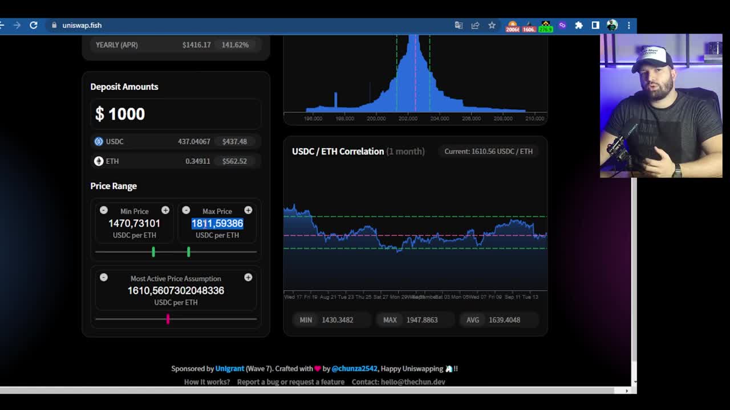Open the Chrome three-dot menu
Image resolution: width=730 pixels, height=410 pixels.
[x=628, y=25]
